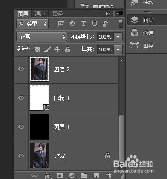Open the layers panel flyout menu

tap(120, 14)
